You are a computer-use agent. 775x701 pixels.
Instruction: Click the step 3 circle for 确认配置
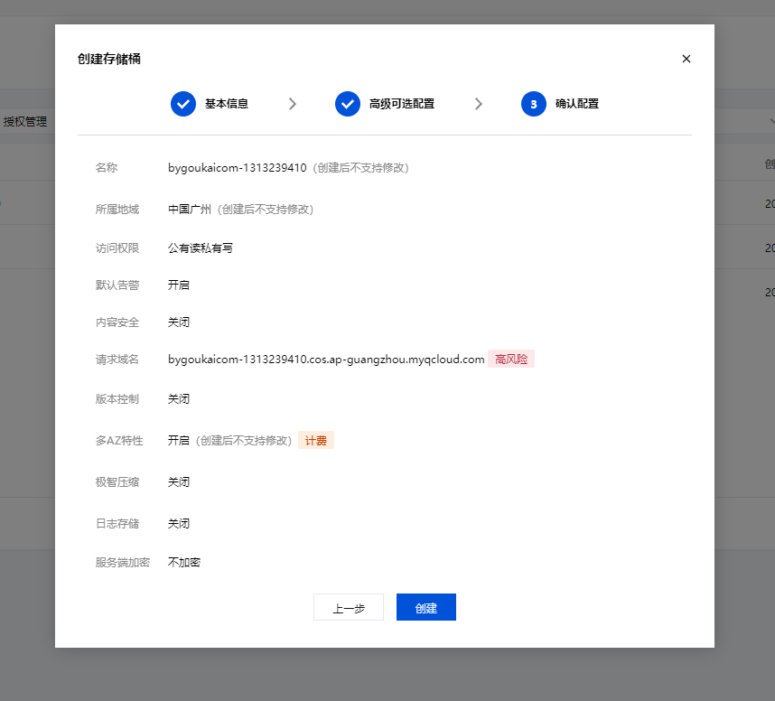(x=533, y=104)
